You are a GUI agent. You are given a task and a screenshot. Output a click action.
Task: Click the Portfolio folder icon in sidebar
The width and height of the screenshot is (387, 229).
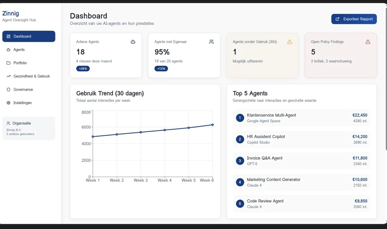[9, 63]
